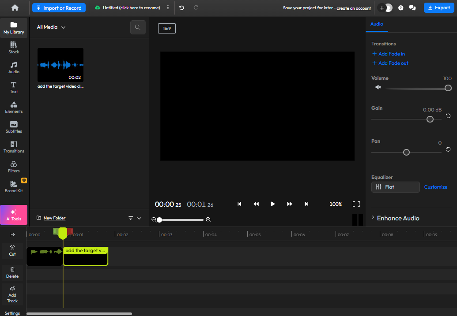Mute the audio with the volume speaker icon
Image resolution: width=457 pixels, height=316 pixels.
click(378, 87)
